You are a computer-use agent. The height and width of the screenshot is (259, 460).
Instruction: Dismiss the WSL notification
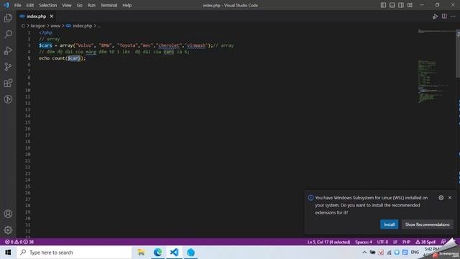click(x=450, y=198)
